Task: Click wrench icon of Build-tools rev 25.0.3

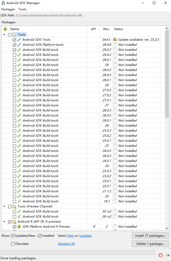Action: [19, 130]
